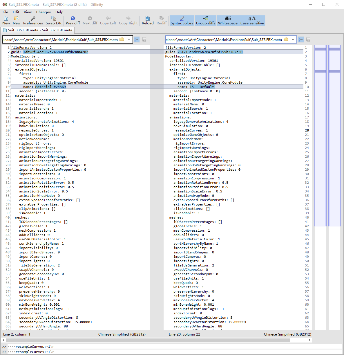The image size is (344, 355).
Task: Click the horizontal scrollbar right arrow
Action: point(309,340)
